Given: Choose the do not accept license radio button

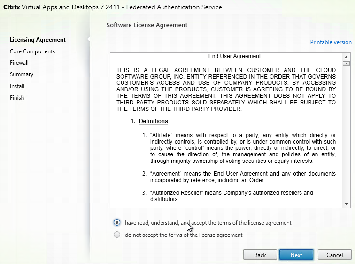Looking at the screenshot, I should (x=117, y=235).
